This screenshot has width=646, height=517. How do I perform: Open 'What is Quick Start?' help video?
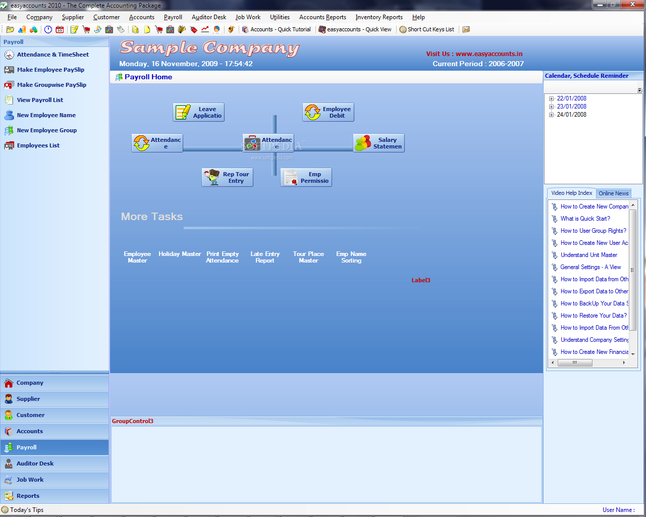coord(585,219)
